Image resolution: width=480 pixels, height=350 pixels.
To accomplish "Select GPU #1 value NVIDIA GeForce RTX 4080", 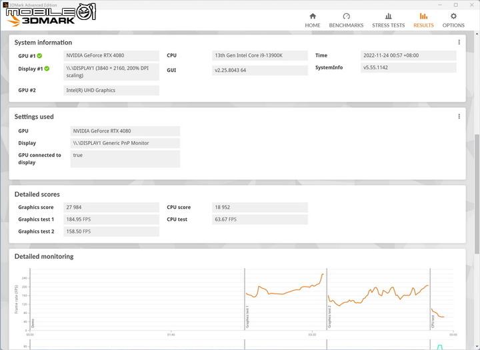I will pyautogui.click(x=111, y=56).
